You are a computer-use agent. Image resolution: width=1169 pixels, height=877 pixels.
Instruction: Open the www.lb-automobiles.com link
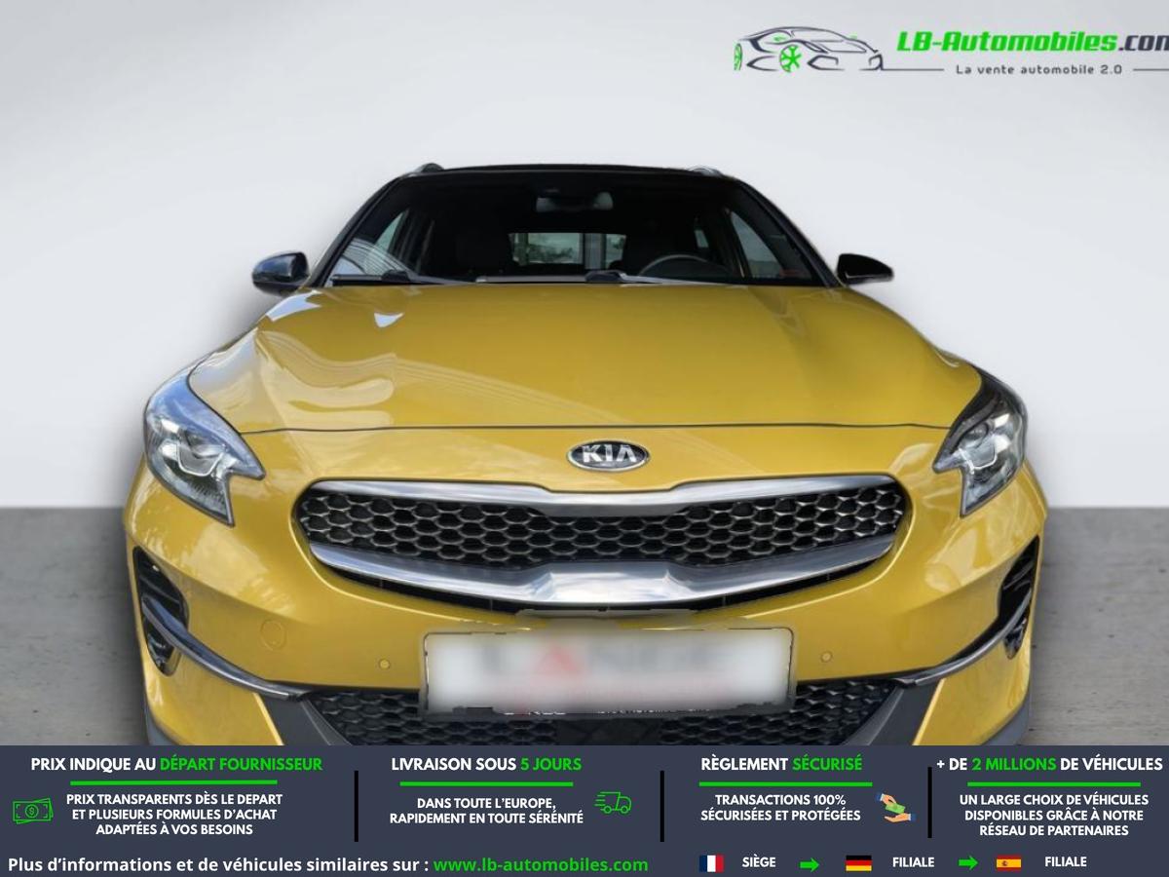pyautogui.click(x=541, y=864)
